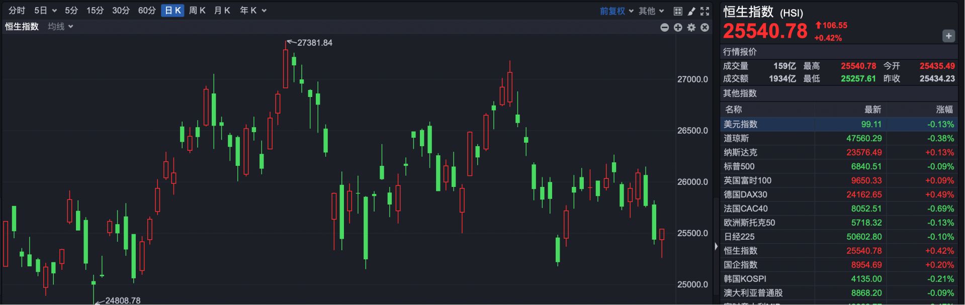The image size is (965, 305).
Task: Enter fullscreen chart mode
Action: (705, 11)
